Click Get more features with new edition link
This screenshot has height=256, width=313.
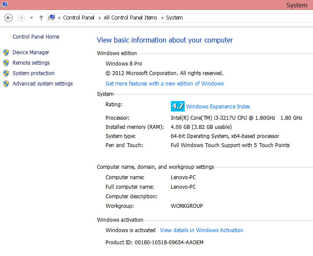pos(164,84)
